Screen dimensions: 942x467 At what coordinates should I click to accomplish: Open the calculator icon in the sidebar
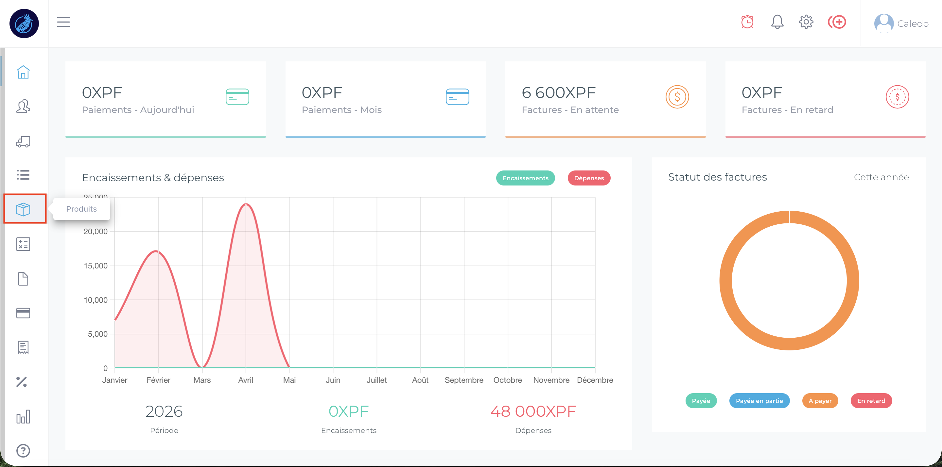coord(23,244)
